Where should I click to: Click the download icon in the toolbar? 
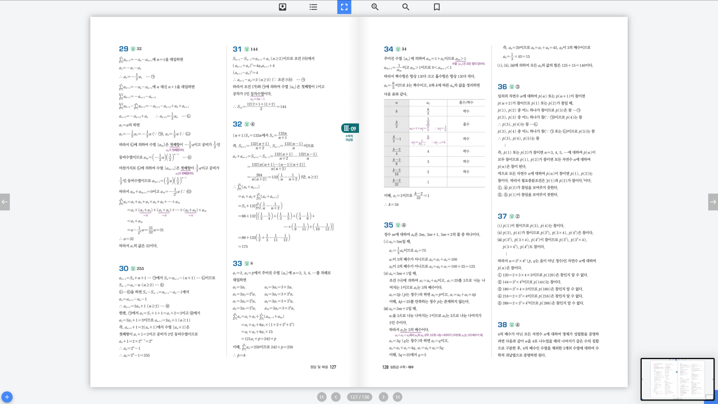[x=282, y=7]
